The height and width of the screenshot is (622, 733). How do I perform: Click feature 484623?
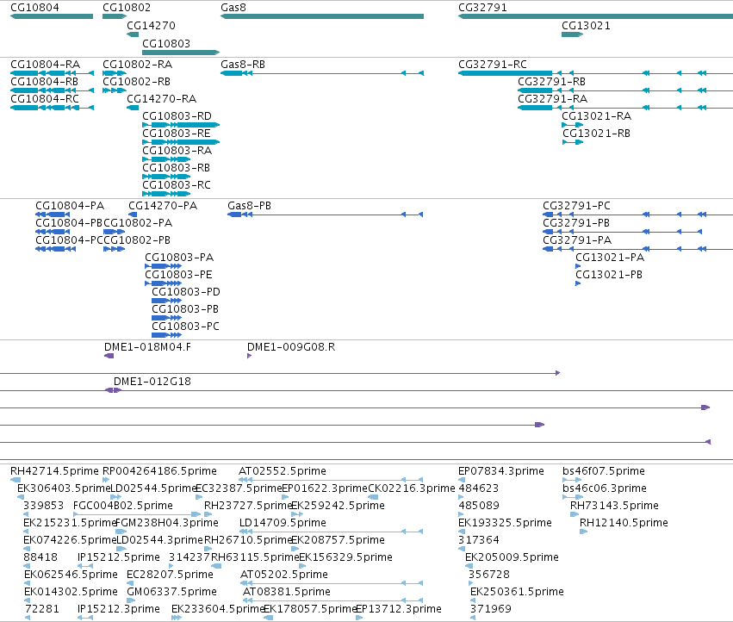pos(478,488)
